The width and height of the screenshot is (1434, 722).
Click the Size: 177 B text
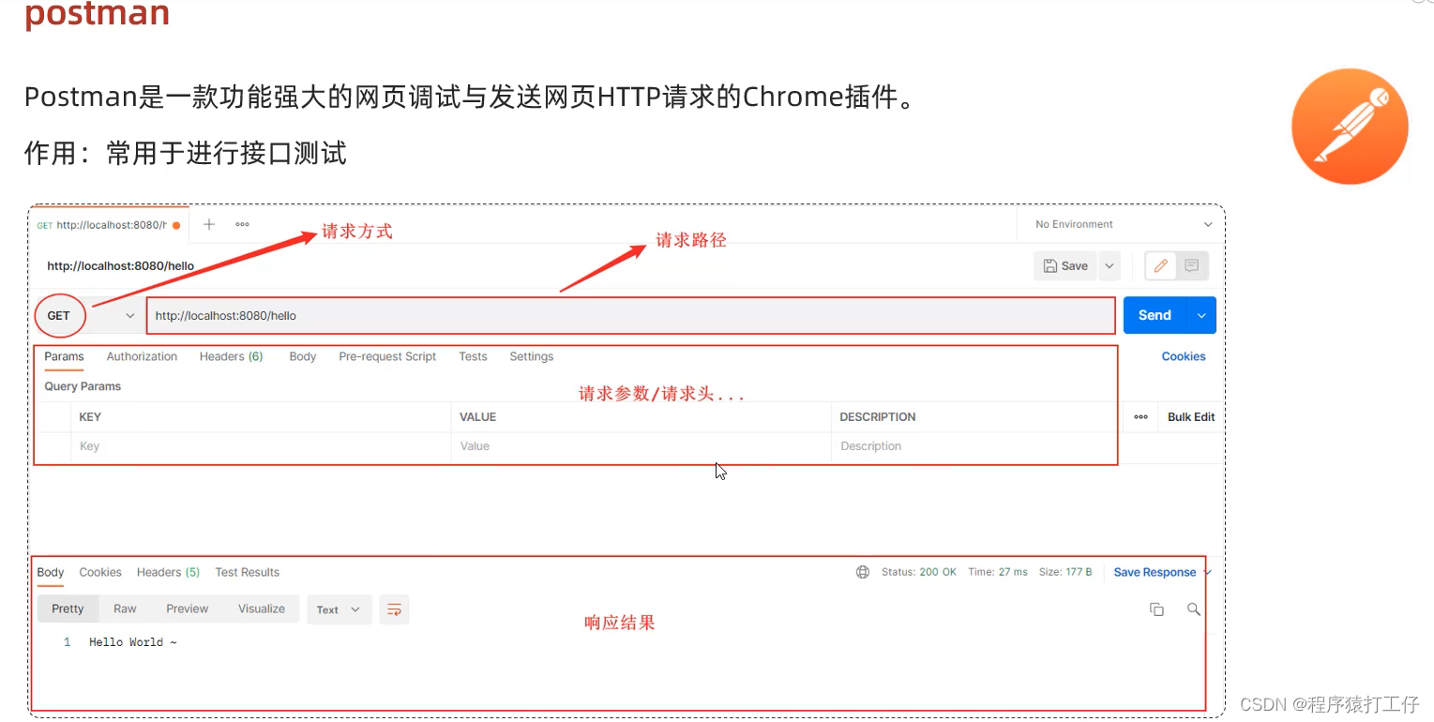click(x=1065, y=572)
